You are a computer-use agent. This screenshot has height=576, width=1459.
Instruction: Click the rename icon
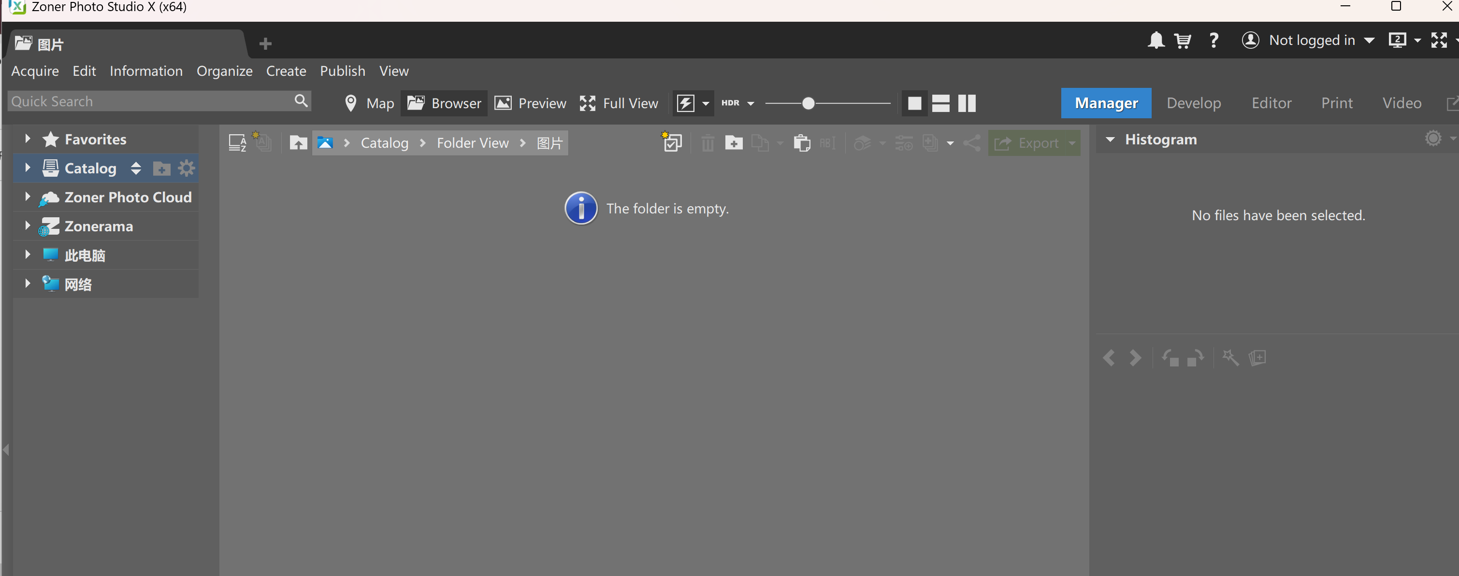tap(827, 143)
